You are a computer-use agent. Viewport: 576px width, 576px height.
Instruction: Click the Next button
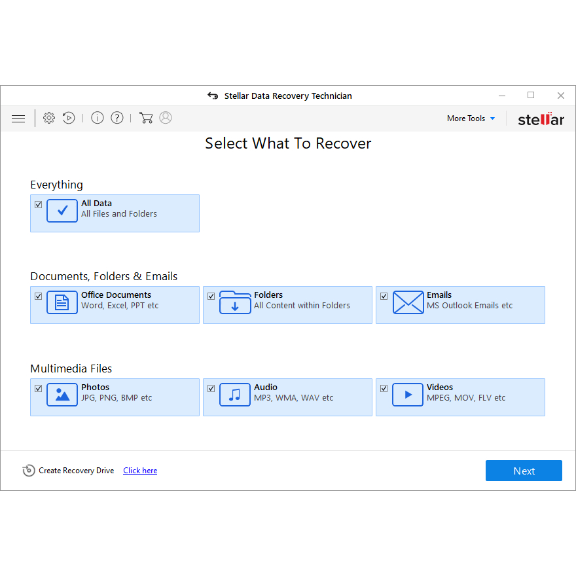[x=524, y=471]
